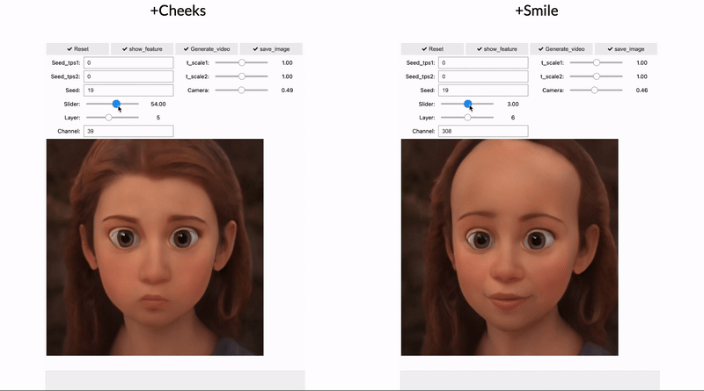This screenshot has height=391, width=704.
Task: Toggle show_feature in the Smile panel
Action: [x=497, y=49]
